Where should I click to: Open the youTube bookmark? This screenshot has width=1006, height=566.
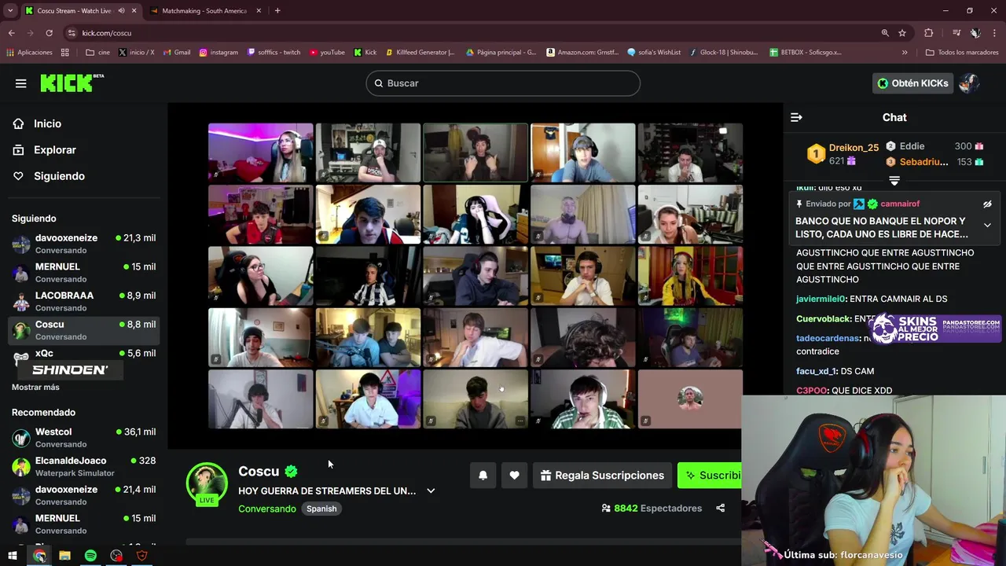(327, 53)
